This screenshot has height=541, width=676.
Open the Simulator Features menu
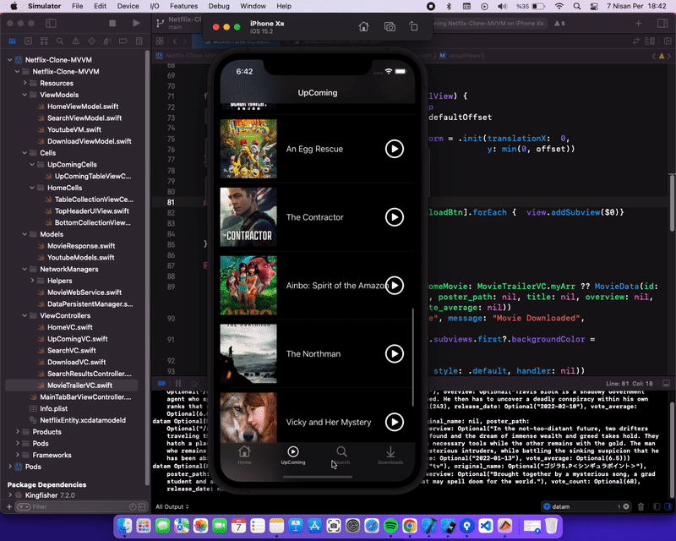pyautogui.click(x=183, y=6)
